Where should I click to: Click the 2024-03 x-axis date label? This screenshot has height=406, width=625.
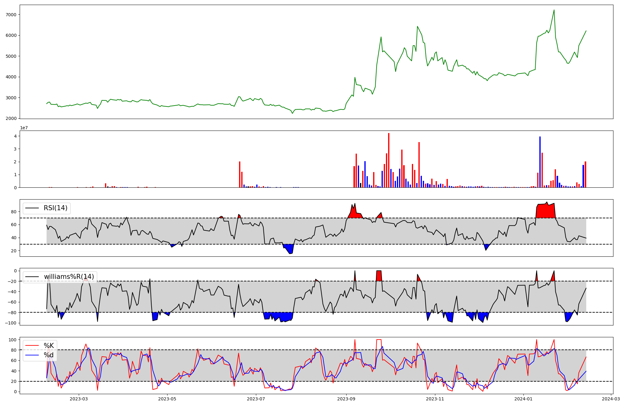[611, 399]
